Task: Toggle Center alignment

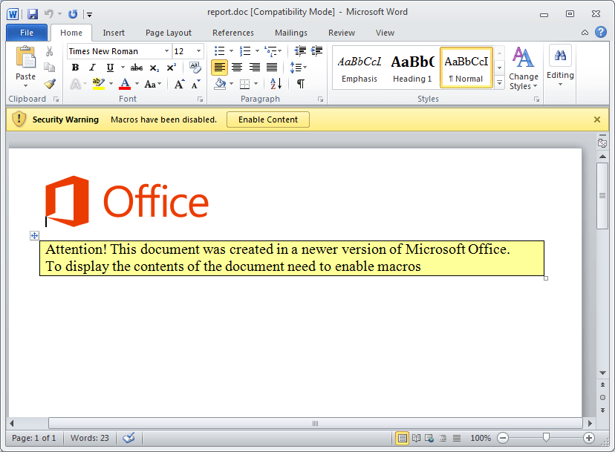Action: click(237, 68)
